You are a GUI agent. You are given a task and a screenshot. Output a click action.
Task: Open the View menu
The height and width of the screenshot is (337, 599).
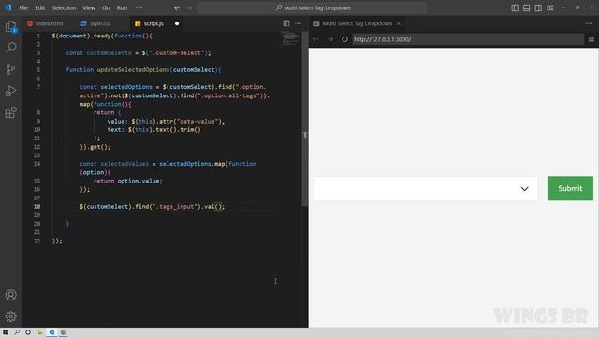[x=89, y=8]
